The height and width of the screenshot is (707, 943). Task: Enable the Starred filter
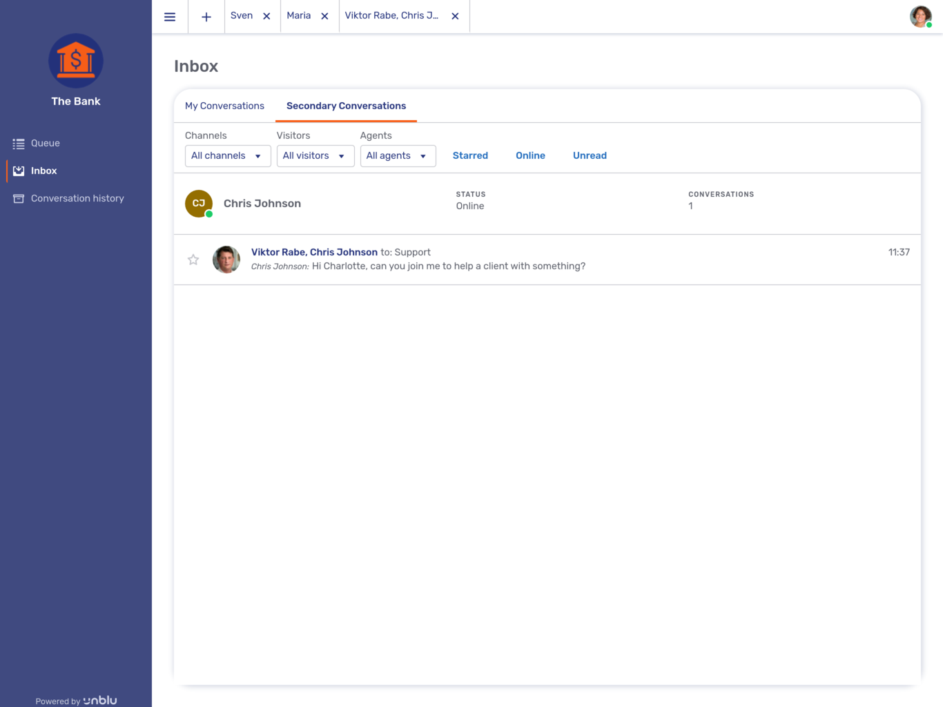click(x=470, y=155)
